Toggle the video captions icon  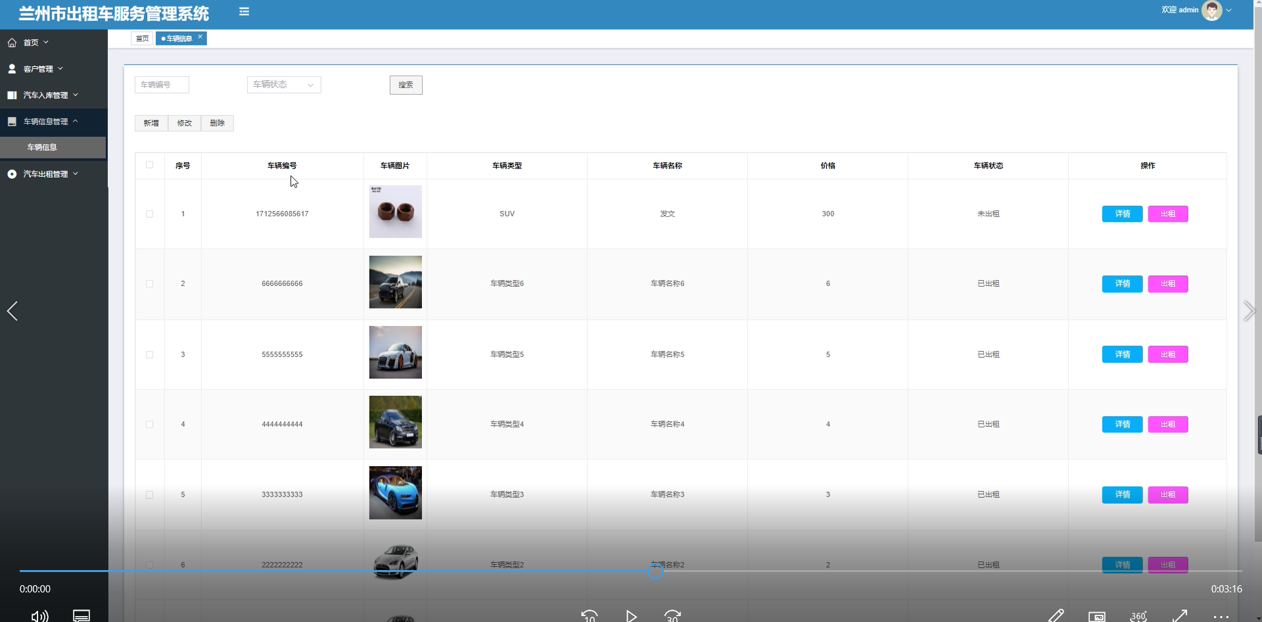coord(82,616)
